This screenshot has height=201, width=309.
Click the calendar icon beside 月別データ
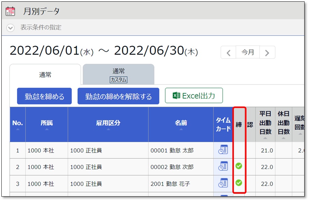tap(11, 11)
